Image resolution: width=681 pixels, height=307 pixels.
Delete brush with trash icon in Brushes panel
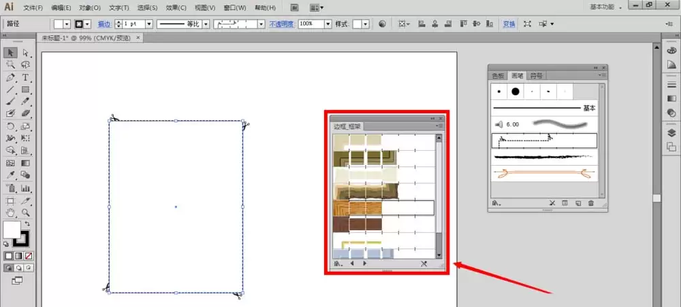[x=590, y=202]
